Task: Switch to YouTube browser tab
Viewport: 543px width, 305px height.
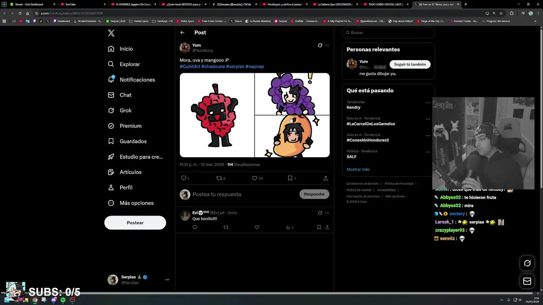Action: pos(83,4)
